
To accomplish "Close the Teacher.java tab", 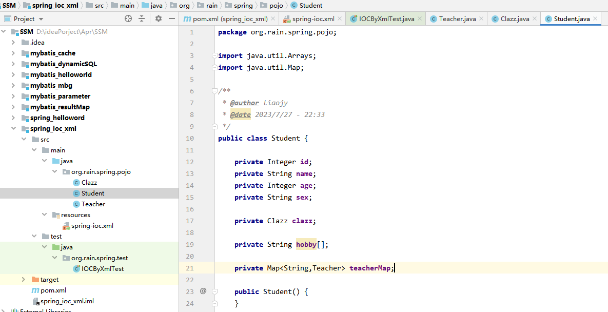I will [x=482, y=18].
